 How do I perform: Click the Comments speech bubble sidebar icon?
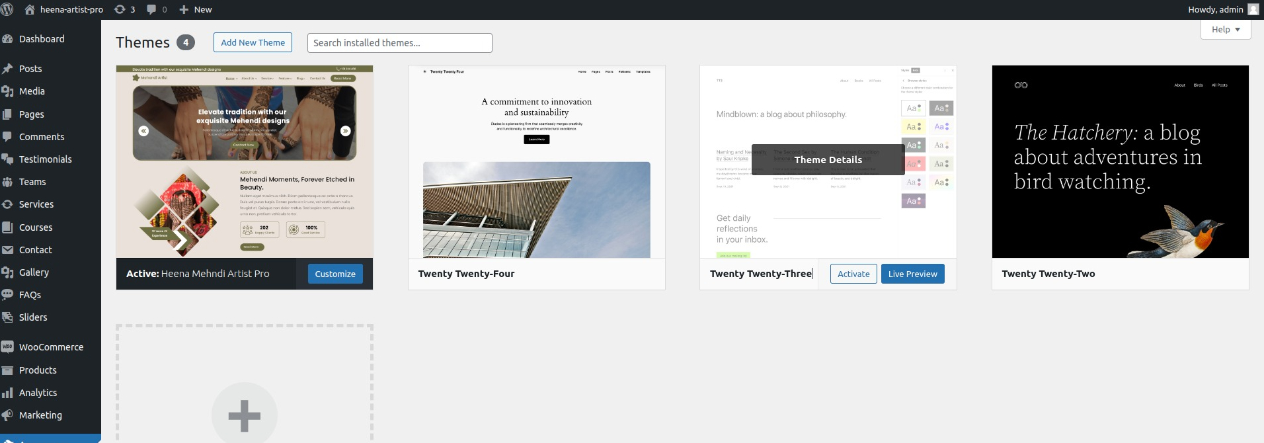tap(7, 137)
